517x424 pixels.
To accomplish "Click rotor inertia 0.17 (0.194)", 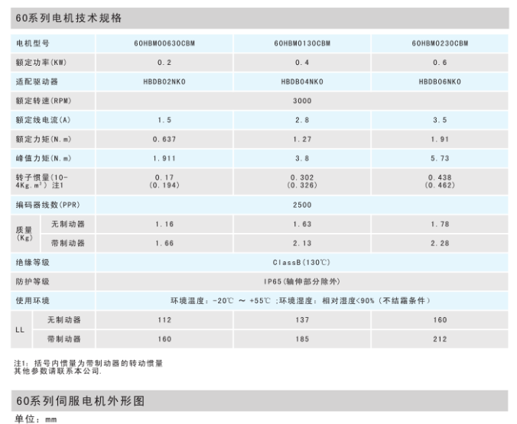I will (164, 181).
